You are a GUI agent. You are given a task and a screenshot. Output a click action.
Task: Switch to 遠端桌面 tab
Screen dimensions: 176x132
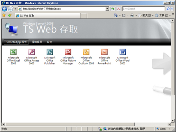[37, 42]
